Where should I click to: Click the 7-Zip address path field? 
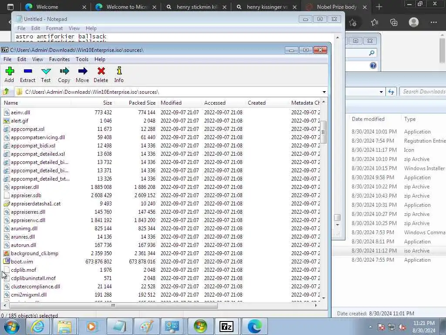[x=168, y=92]
